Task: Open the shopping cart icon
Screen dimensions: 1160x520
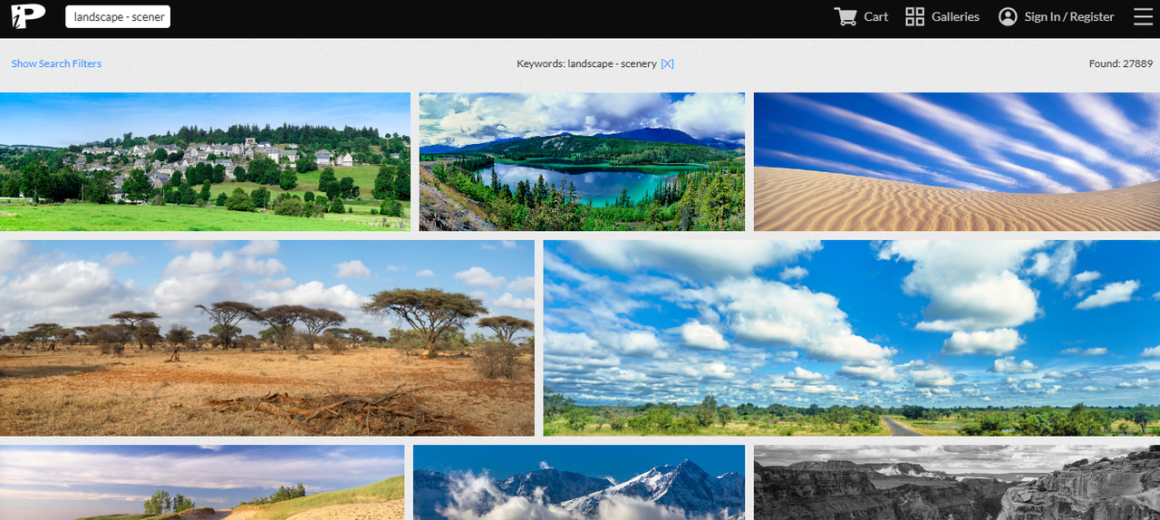Action: [846, 16]
